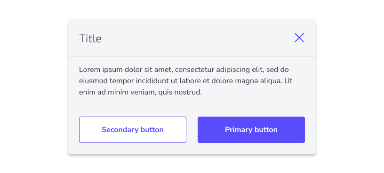This screenshot has width=384, height=173.
Task: Click the empty header area beside Title
Action: pos(196,38)
